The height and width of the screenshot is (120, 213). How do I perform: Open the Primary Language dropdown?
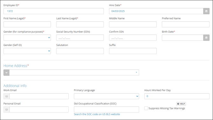pyautogui.click(x=106, y=96)
